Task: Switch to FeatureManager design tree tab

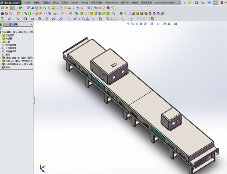Action: coord(1,24)
